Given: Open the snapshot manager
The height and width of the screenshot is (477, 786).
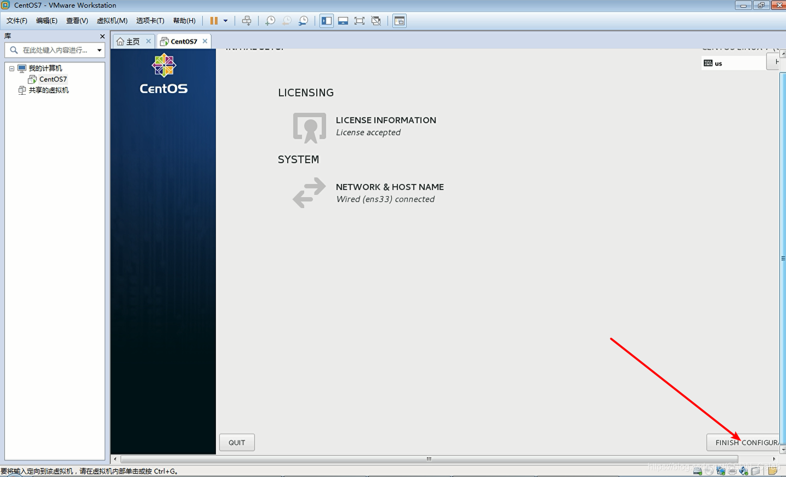Looking at the screenshot, I should pos(303,21).
